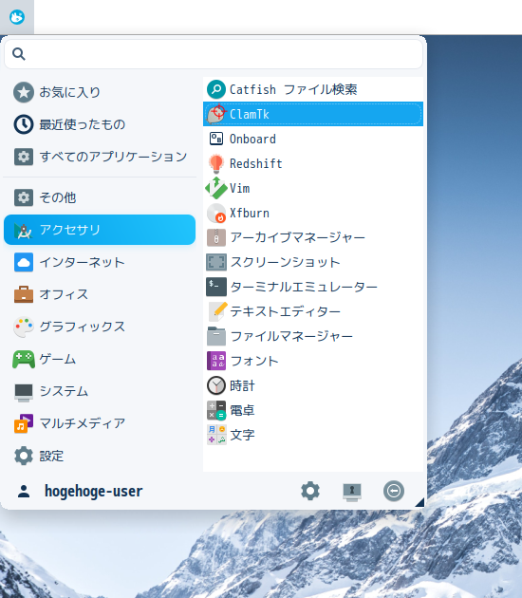Open settings gear button at menu bottom
The width and height of the screenshot is (522, 598).
pyautogui.click(x=310, y=491)
